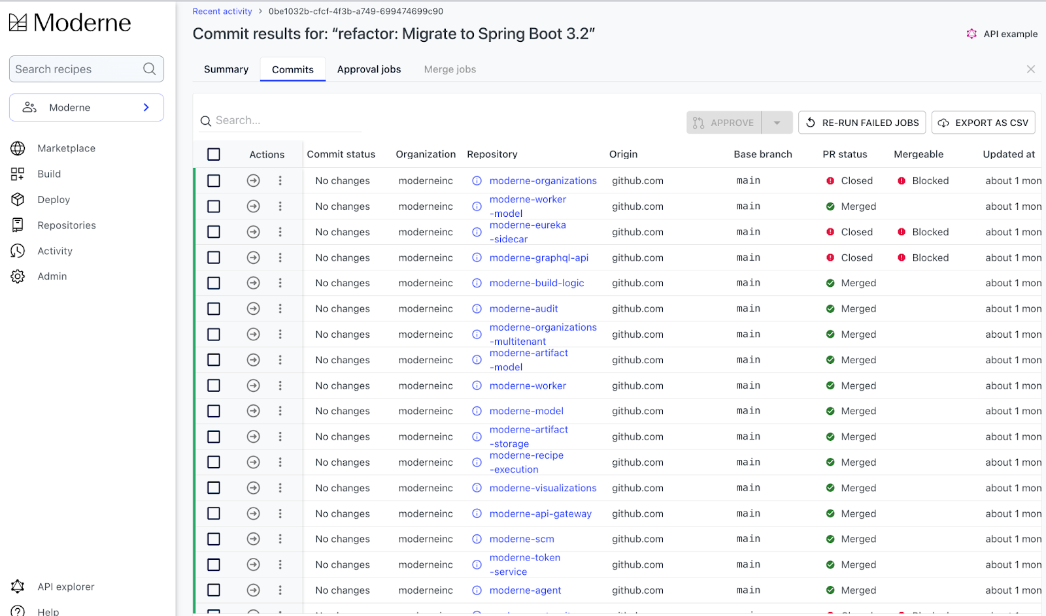Click the arrow action for moderne-organizations row

[254, 180]
